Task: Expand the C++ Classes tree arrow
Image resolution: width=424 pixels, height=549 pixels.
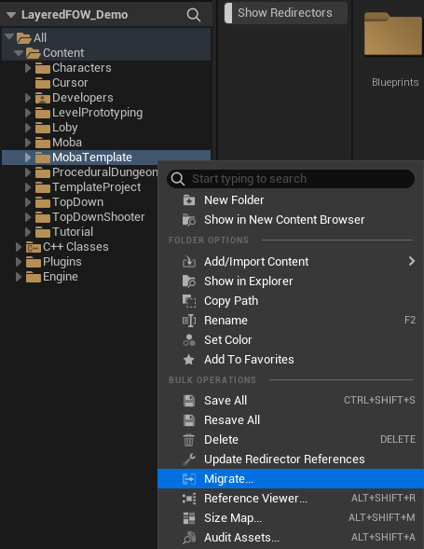Action: pyautogui.click(x=19, y=247)
